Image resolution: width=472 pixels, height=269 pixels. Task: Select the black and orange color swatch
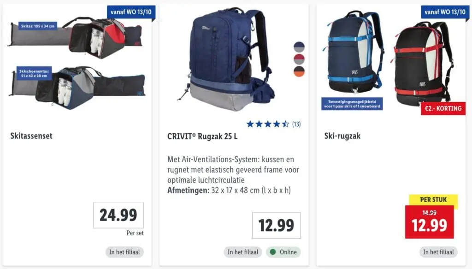pyautogui.click(x=299, y=71)
